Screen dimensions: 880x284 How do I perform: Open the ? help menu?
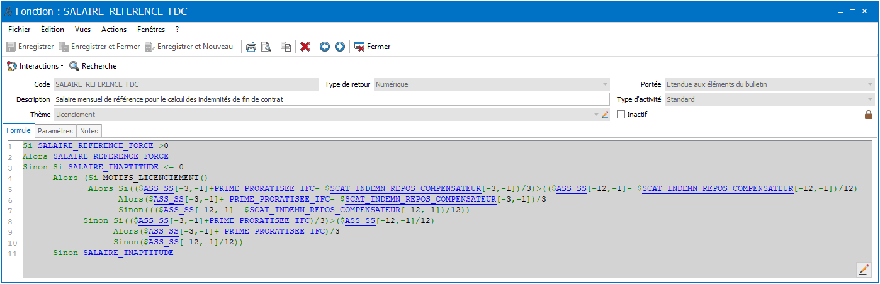pos(178,30)
